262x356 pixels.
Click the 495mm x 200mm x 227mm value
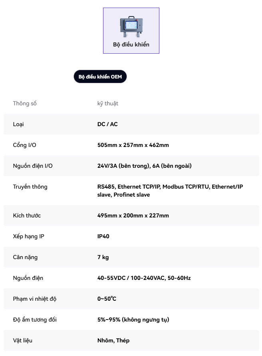click(x=133, y=215)
